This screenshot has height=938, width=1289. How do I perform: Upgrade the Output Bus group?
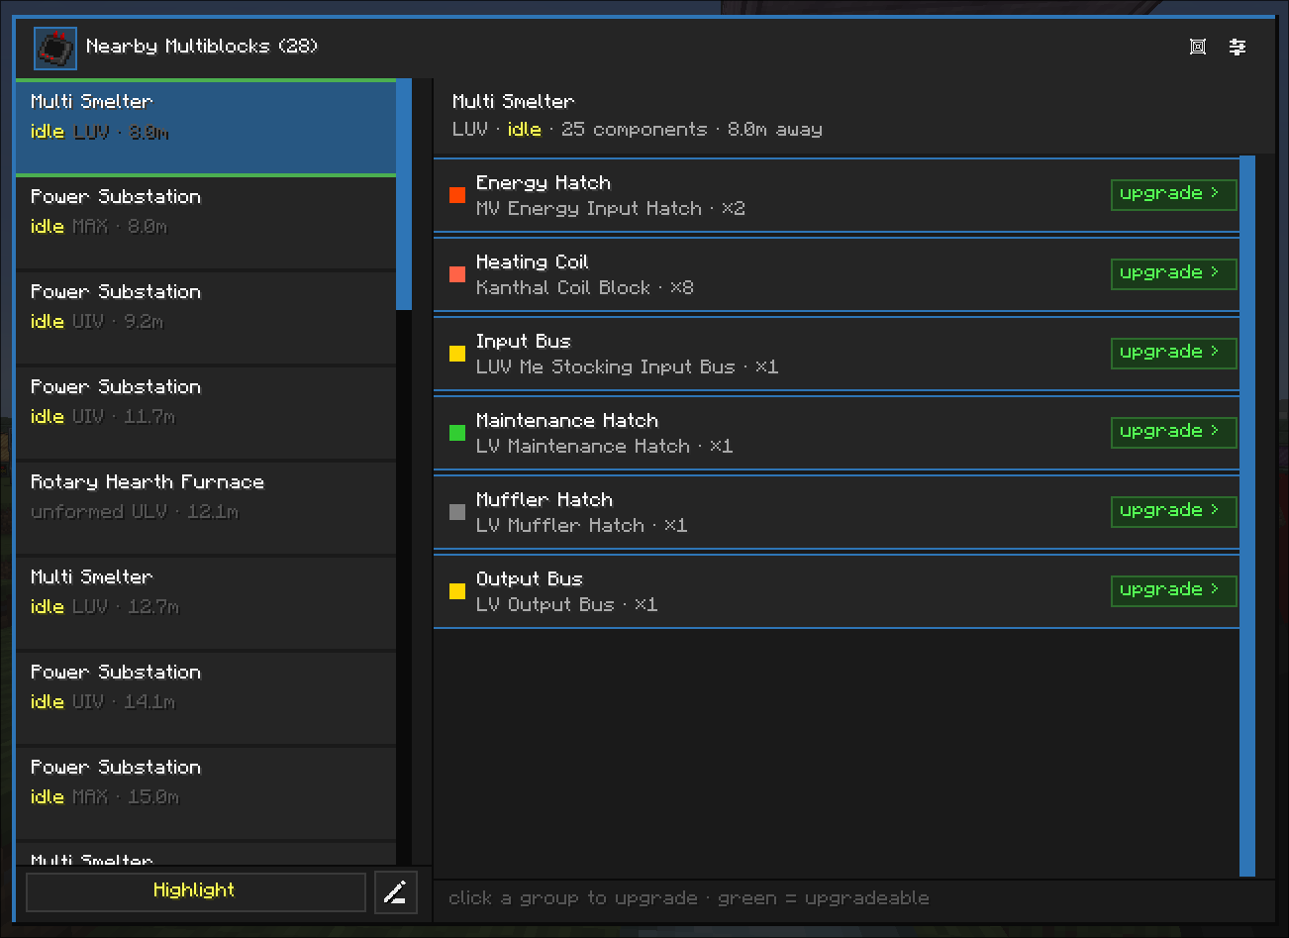(x=1174, y=590)
